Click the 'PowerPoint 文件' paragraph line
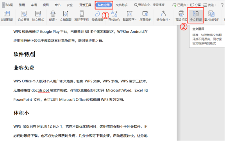Viewport: 225px width, 141px height. [69, 100]
